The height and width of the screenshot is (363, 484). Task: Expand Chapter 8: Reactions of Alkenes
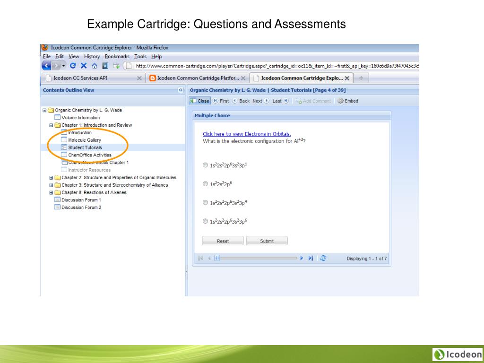click(x=51, y=193)
